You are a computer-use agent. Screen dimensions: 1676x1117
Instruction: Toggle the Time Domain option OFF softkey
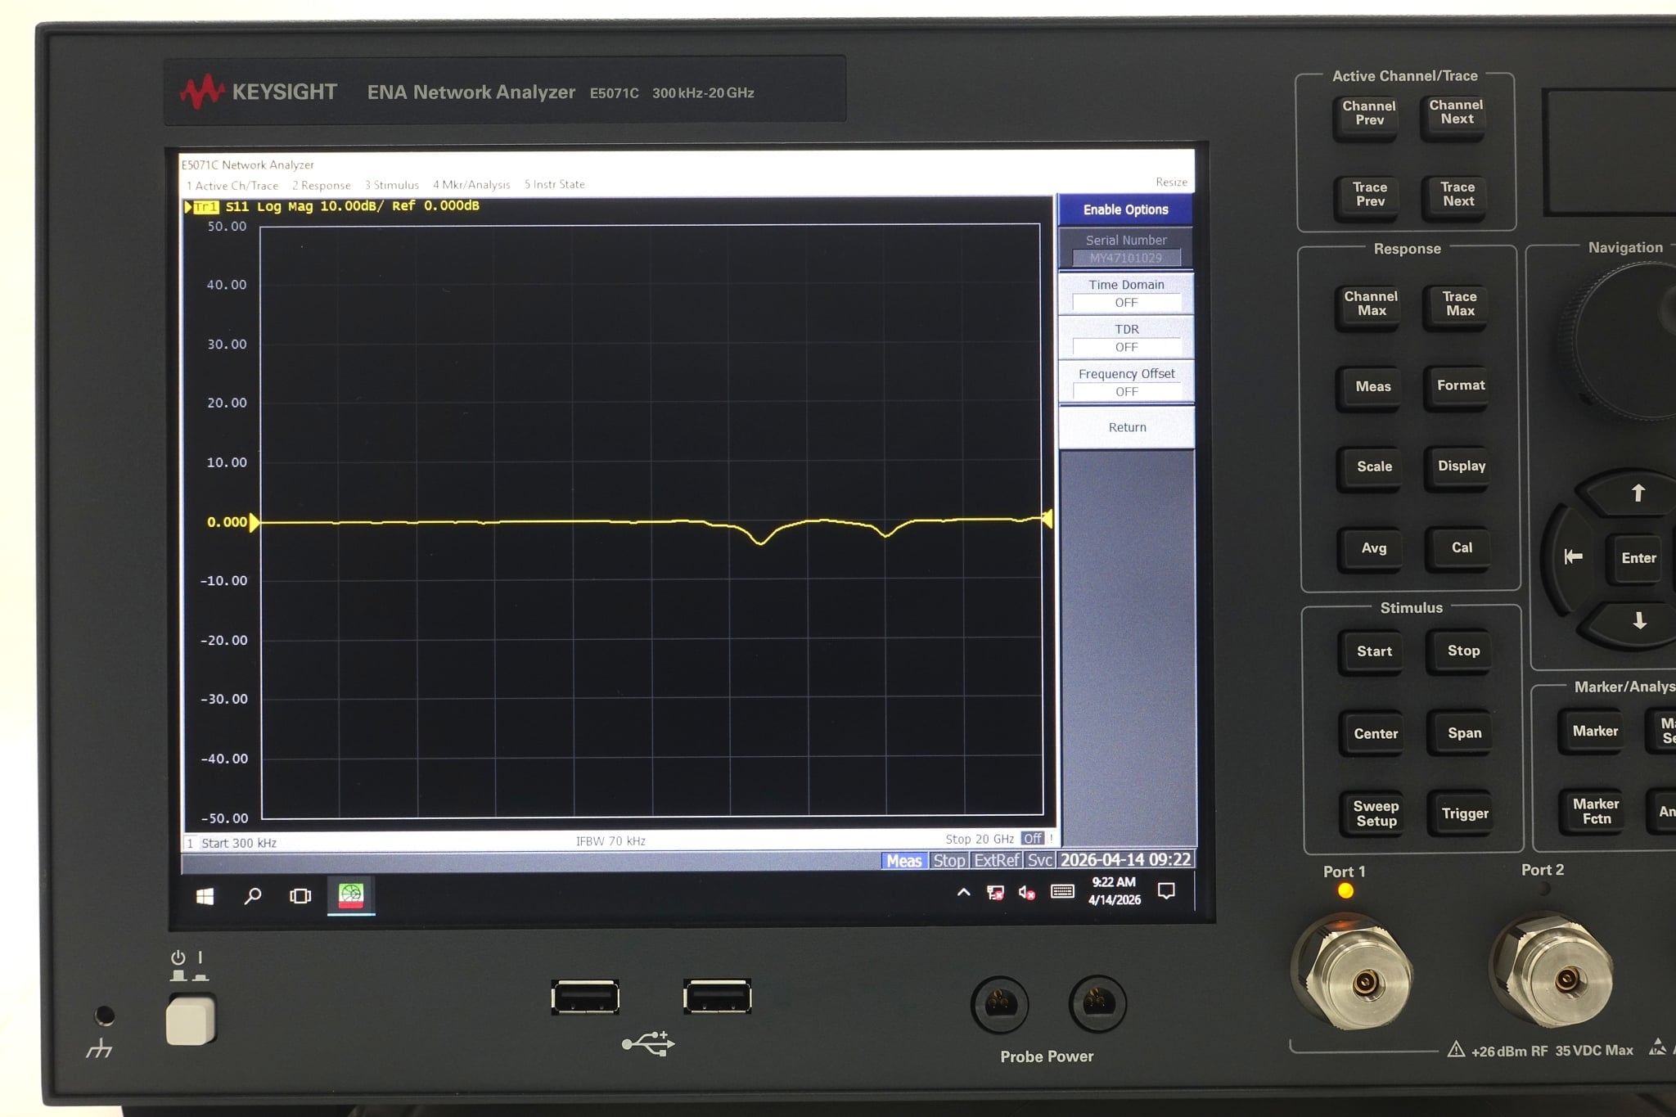coord(1126,293)
